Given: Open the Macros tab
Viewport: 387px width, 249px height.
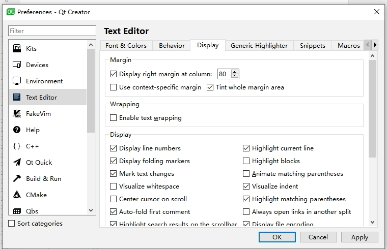Looking at the screenshot, I should click(x=348, y=46).
